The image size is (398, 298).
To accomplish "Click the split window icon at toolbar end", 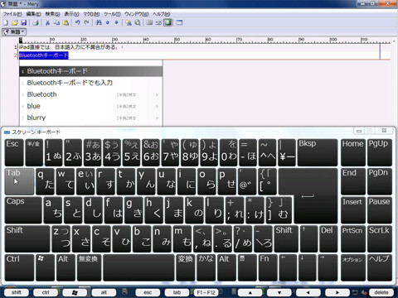I will coord(179,22).
